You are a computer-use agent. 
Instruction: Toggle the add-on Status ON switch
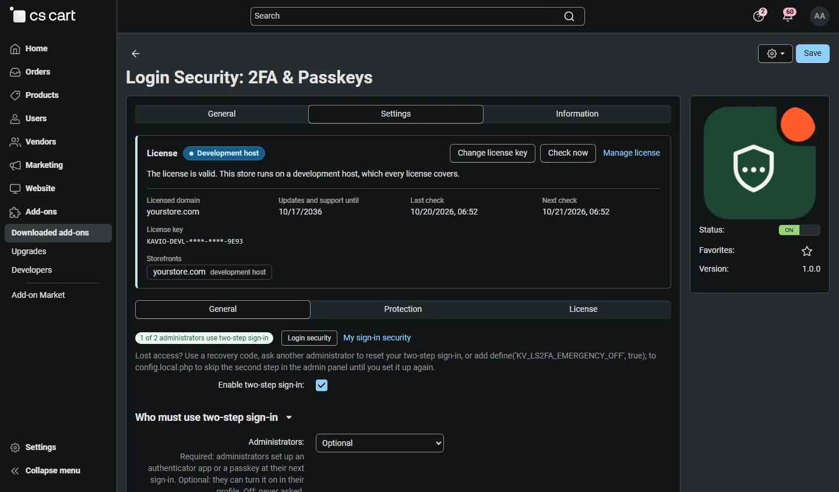tap(799, 230)
